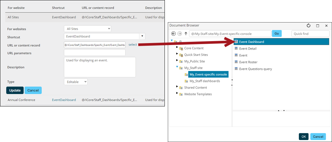Click the Event Detail content icon
The width and height of the screenshot is (332, 142).
[236, 49]
